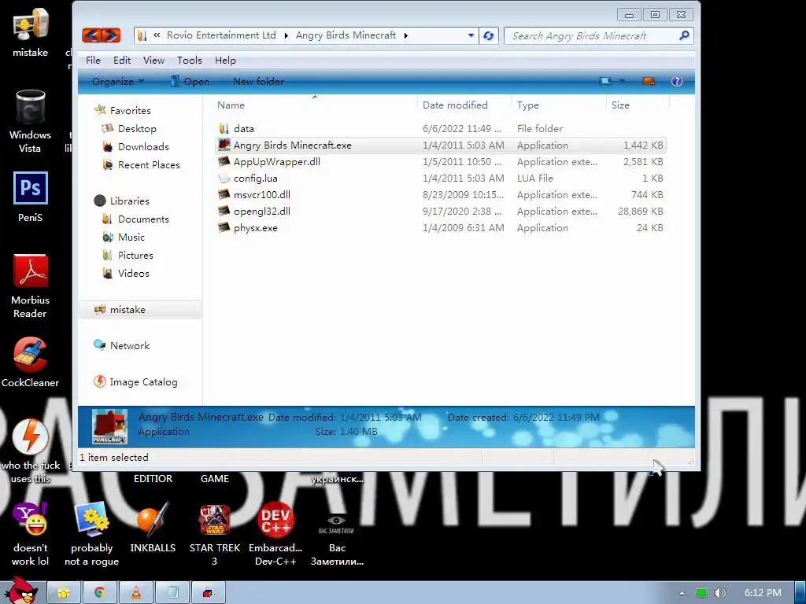Select msvcr100.dll file
Image resolution: width=806 pixels, height=604 pixels.
(x=440, y=194)
